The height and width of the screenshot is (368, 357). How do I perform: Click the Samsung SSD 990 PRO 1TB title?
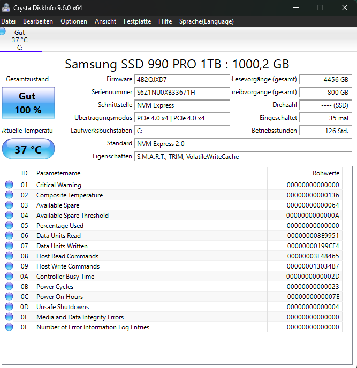(177, 64)
